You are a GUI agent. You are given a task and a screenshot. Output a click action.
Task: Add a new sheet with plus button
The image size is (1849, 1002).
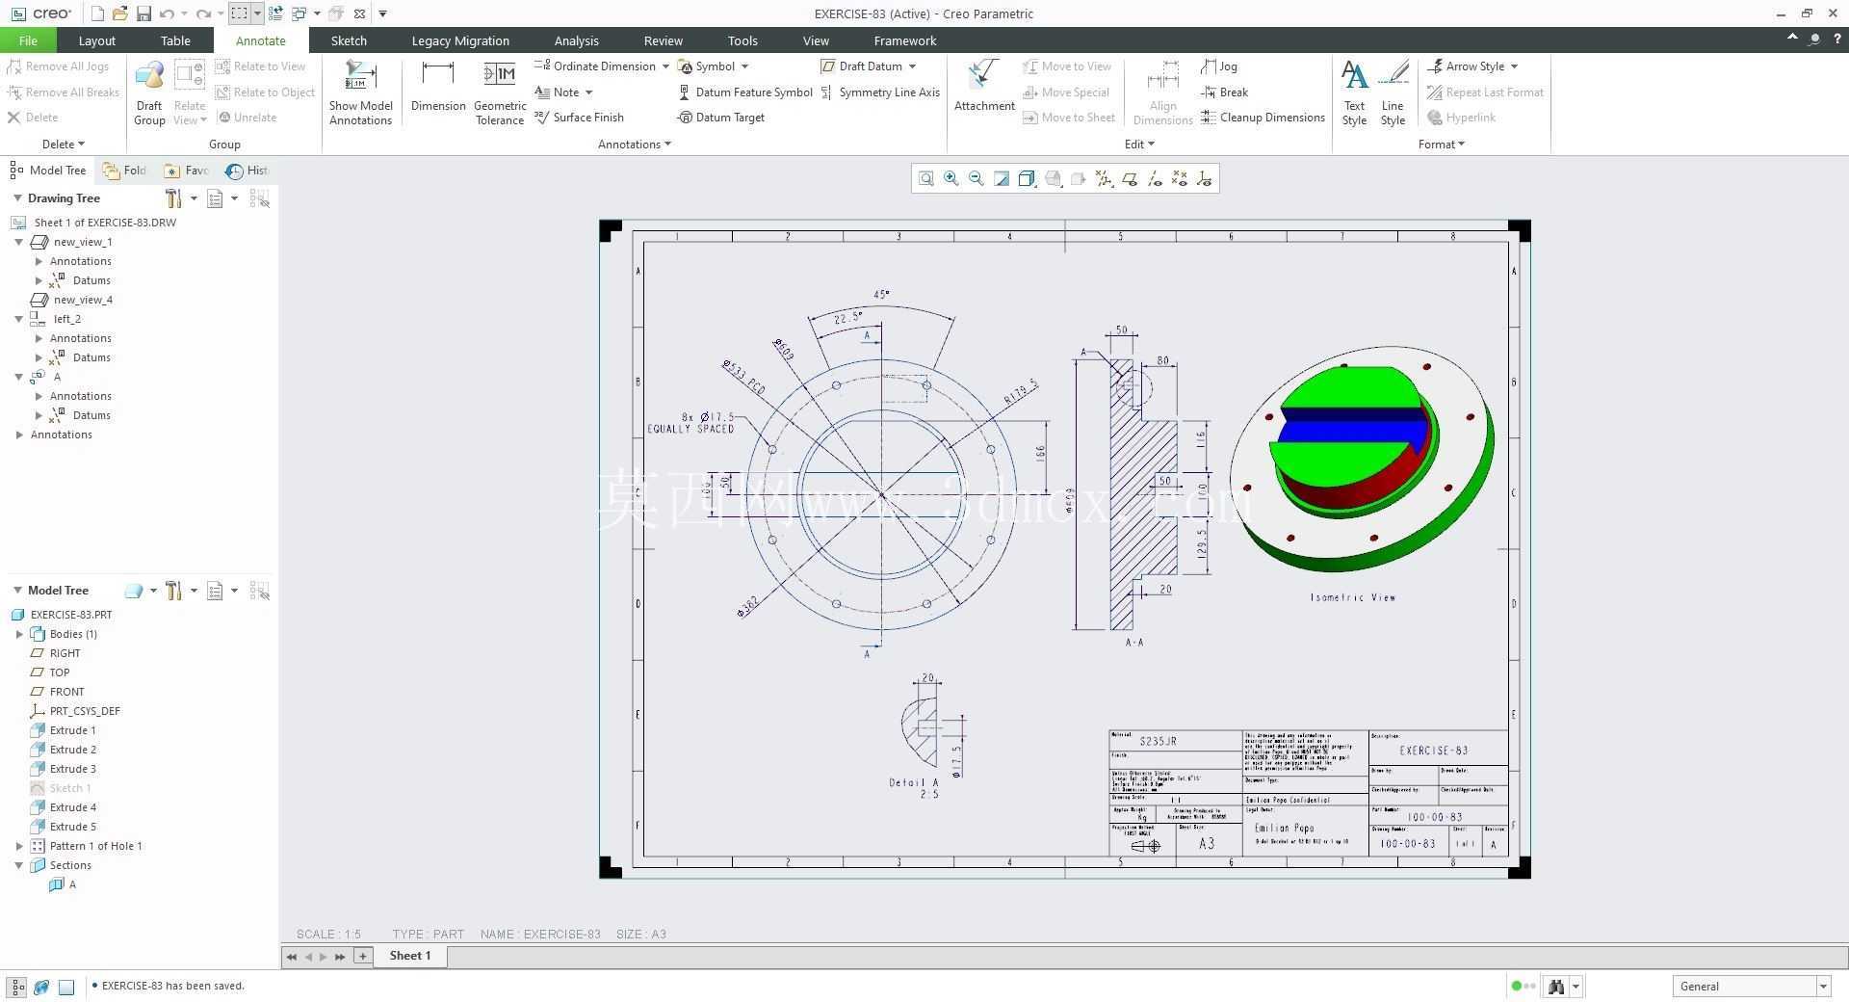(x=362, y=956)
